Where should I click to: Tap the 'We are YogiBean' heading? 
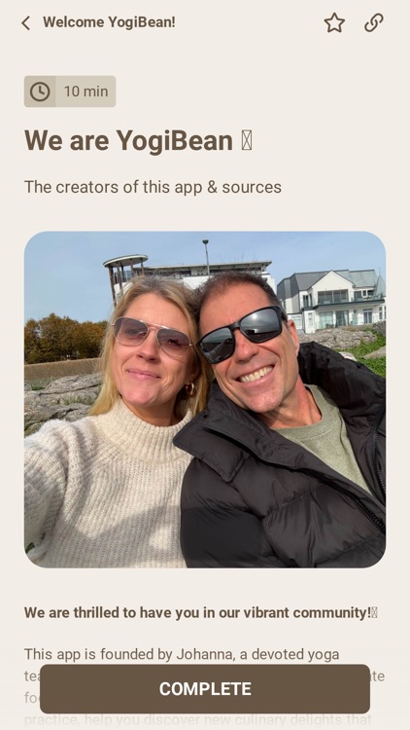click(128, 140)
